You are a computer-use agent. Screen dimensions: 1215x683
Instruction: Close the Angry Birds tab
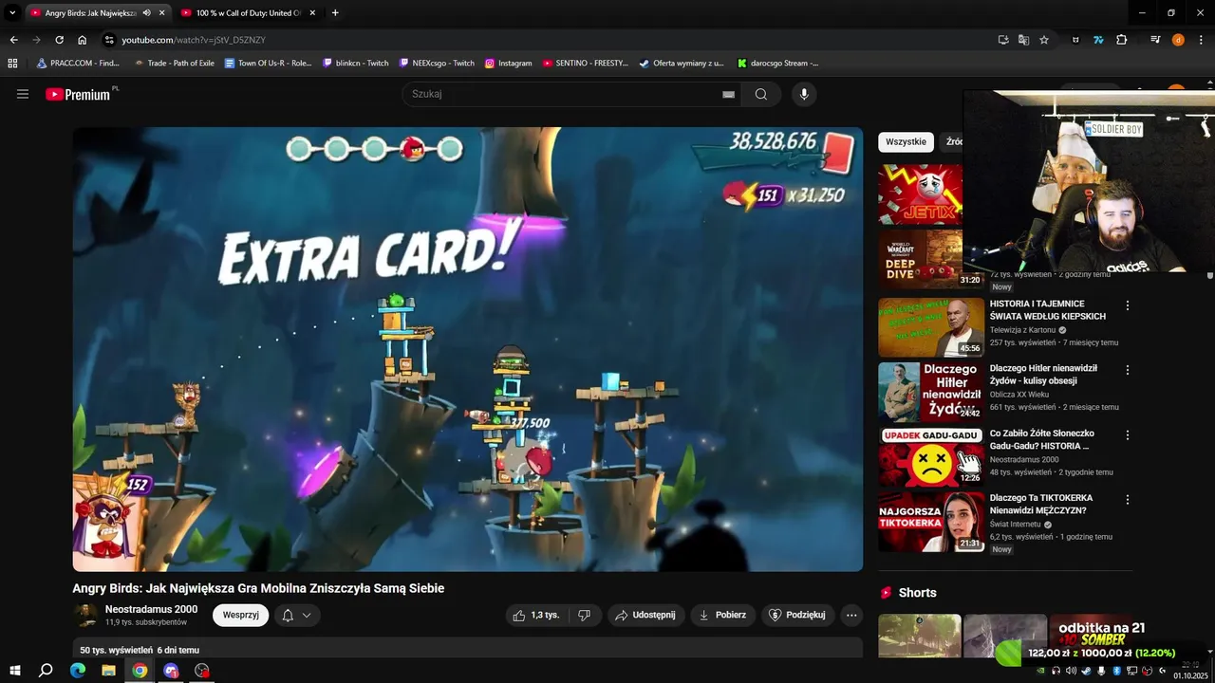click(x=161, y=13)
